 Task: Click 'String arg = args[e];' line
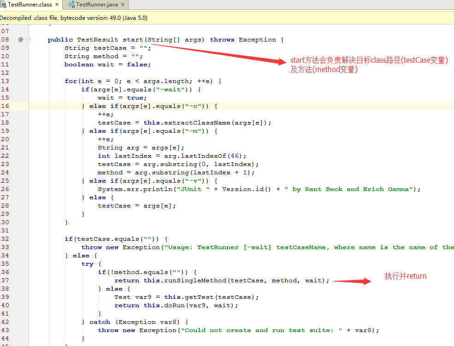(x=141, y=148)
